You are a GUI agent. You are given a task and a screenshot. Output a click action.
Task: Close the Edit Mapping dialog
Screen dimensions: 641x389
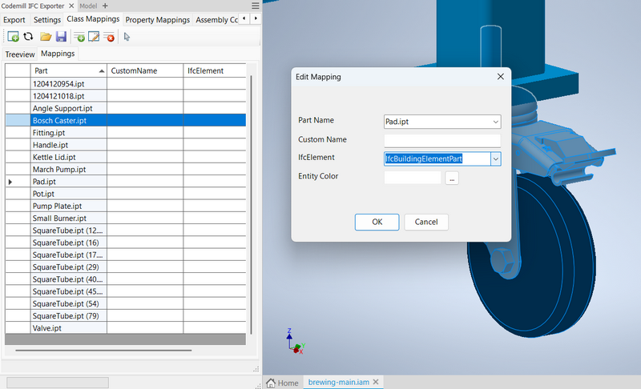pyautogui.click(x=500, y=77)
